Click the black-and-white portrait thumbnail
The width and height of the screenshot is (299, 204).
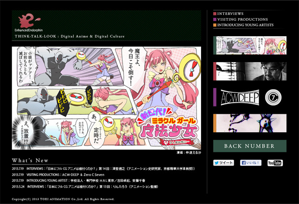pos(250,71)
